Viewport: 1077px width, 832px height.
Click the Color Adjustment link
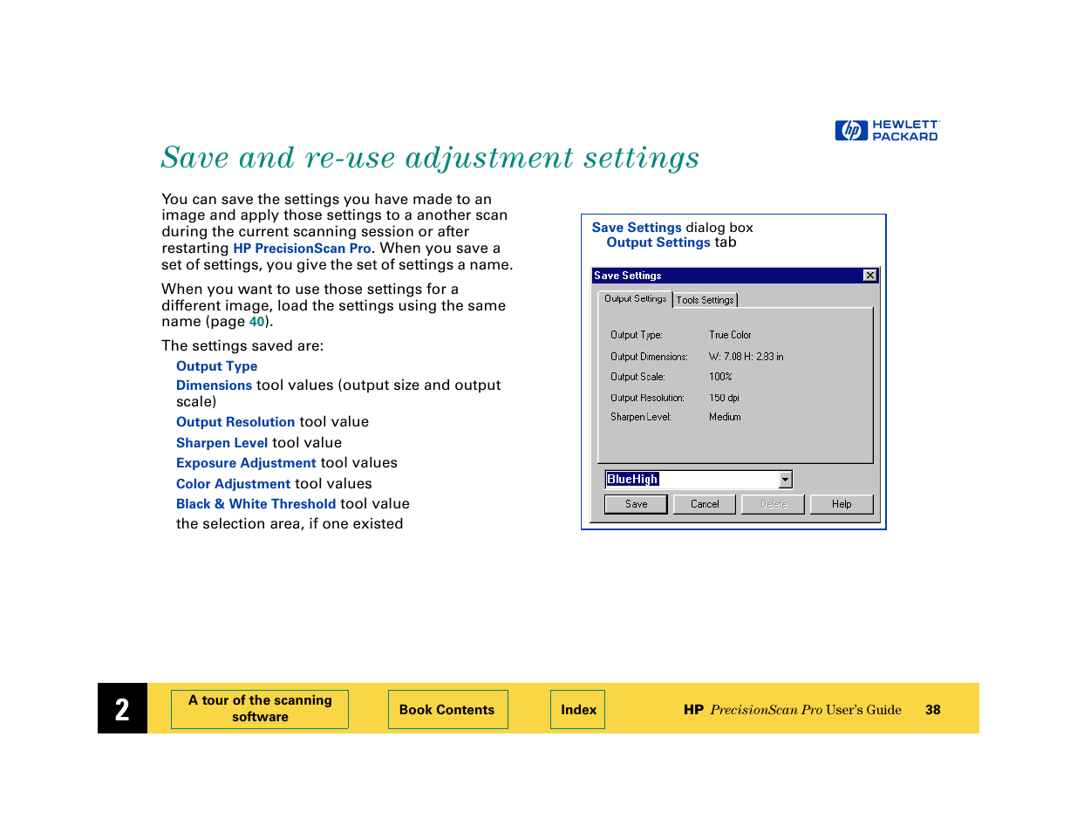click(x=233, y=484)
